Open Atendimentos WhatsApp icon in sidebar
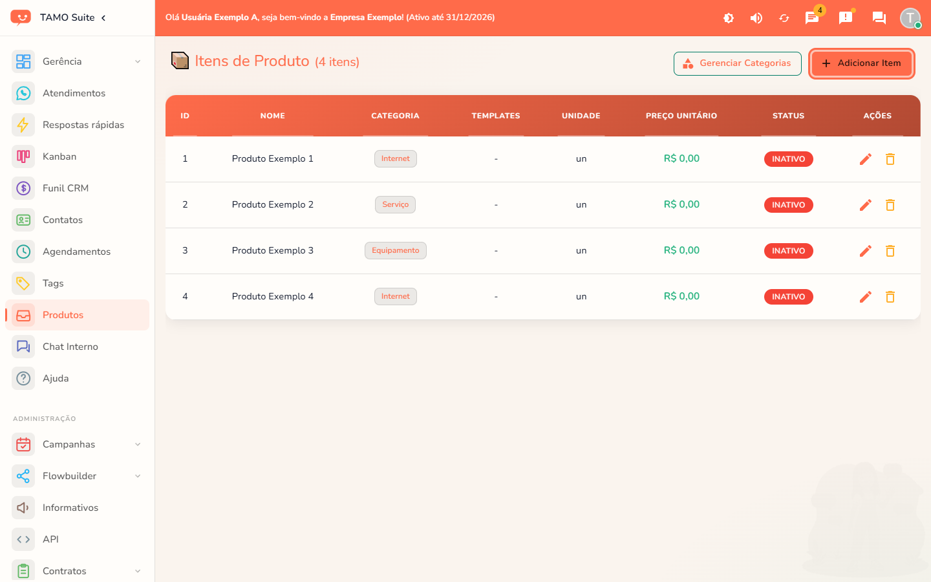931x582 pixels. [23, 93]
